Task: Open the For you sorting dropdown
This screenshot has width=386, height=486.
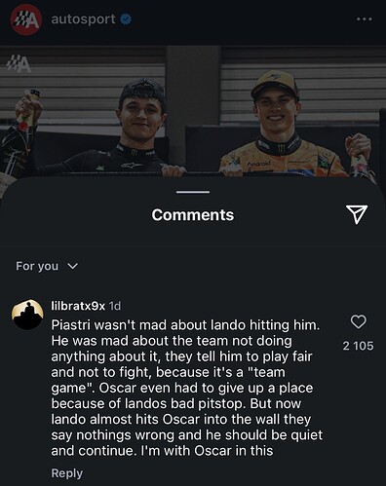Action: (x=47, y=266)
